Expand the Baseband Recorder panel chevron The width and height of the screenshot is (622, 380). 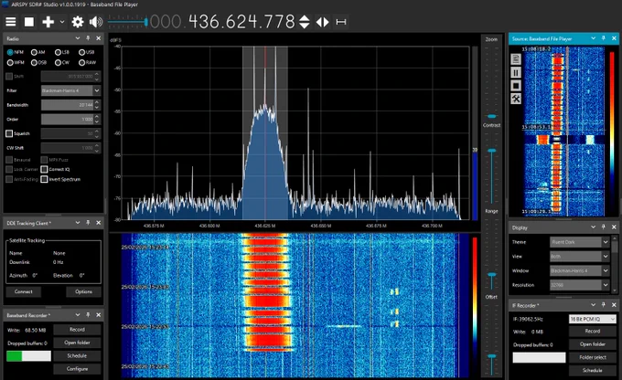point(78,315)
